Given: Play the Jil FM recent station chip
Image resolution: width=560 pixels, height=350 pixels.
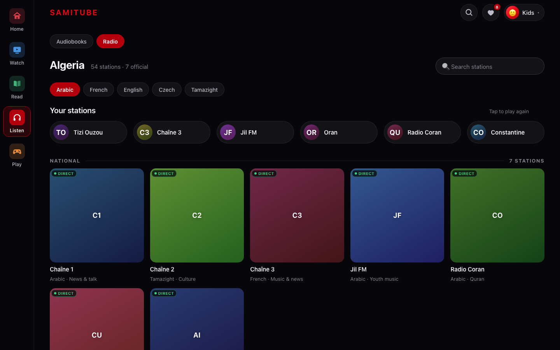Looking at the screenshot, I should pos(255,132).
